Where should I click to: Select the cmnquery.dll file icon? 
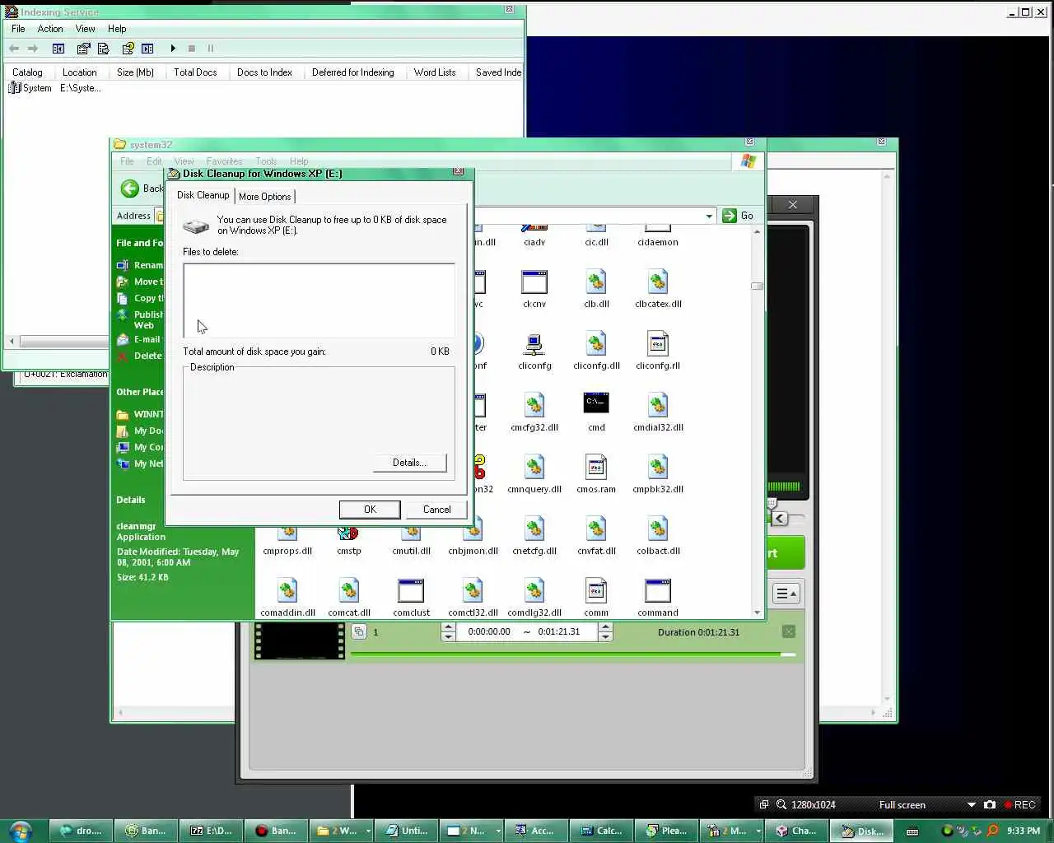tap(534, 468)
